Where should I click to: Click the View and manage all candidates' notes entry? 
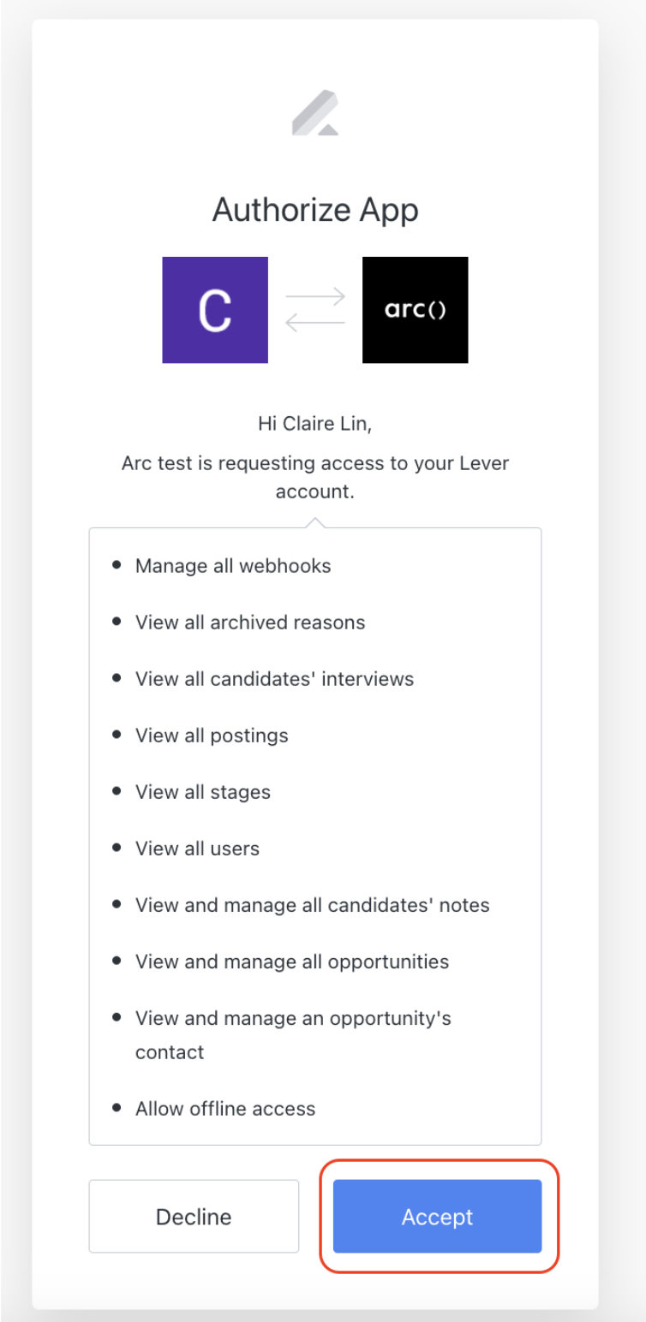coord(312,904)
